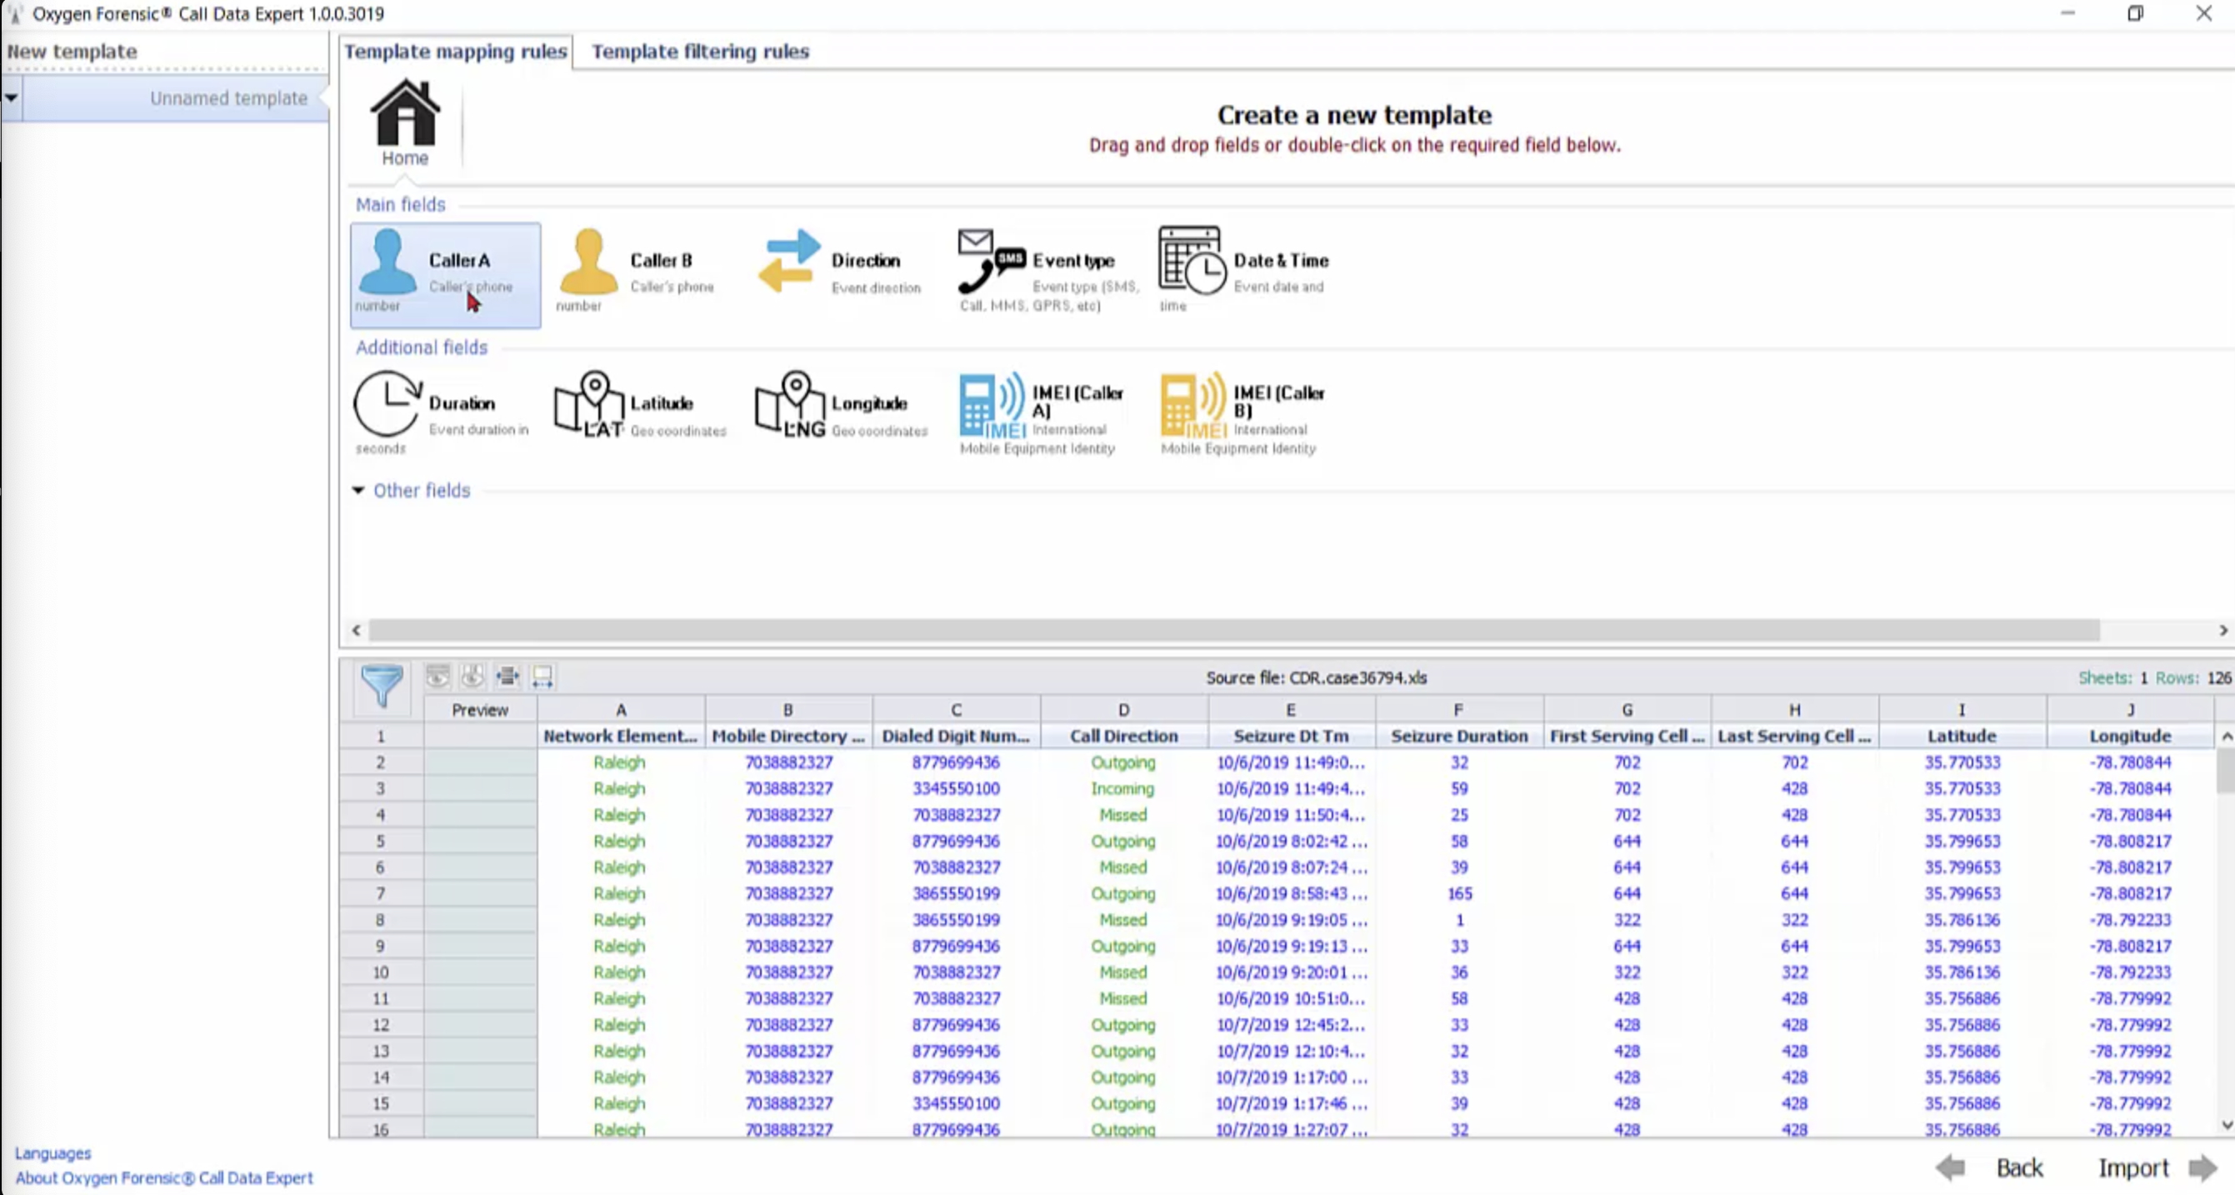Click the Last Serving Cell header cell
The width and height of the screenshot is (2235, 1195).
(1794, 736)
